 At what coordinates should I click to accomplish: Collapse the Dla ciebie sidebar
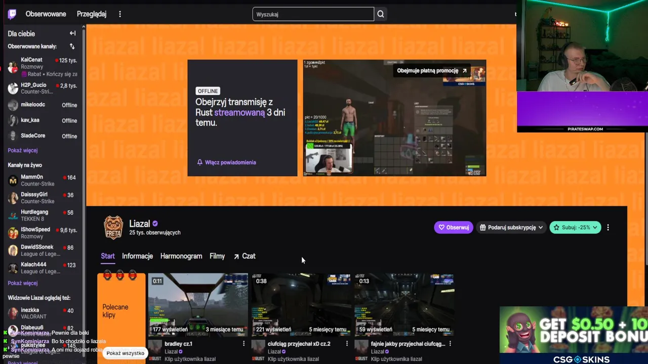[72, 33]
